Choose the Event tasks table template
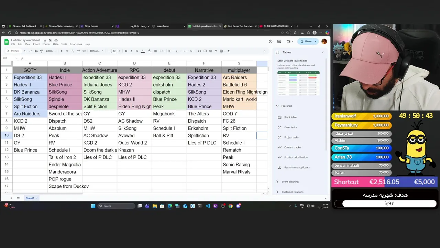 (x=290, y=127)
